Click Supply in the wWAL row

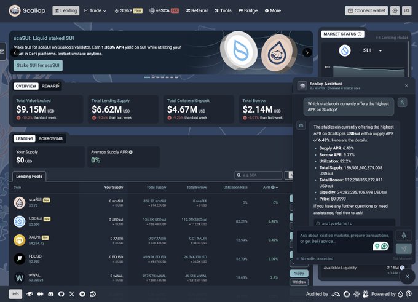point(299,274)
